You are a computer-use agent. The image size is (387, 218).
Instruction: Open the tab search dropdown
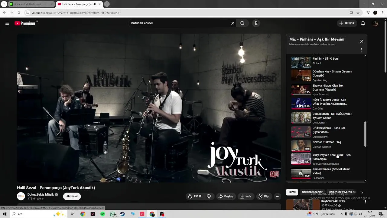4,4
